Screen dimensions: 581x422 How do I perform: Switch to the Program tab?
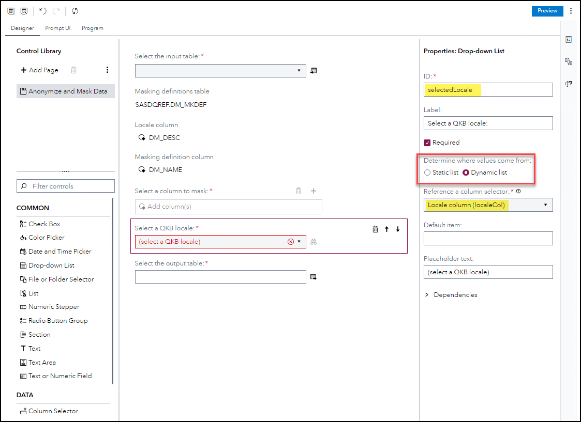(92, 28)
